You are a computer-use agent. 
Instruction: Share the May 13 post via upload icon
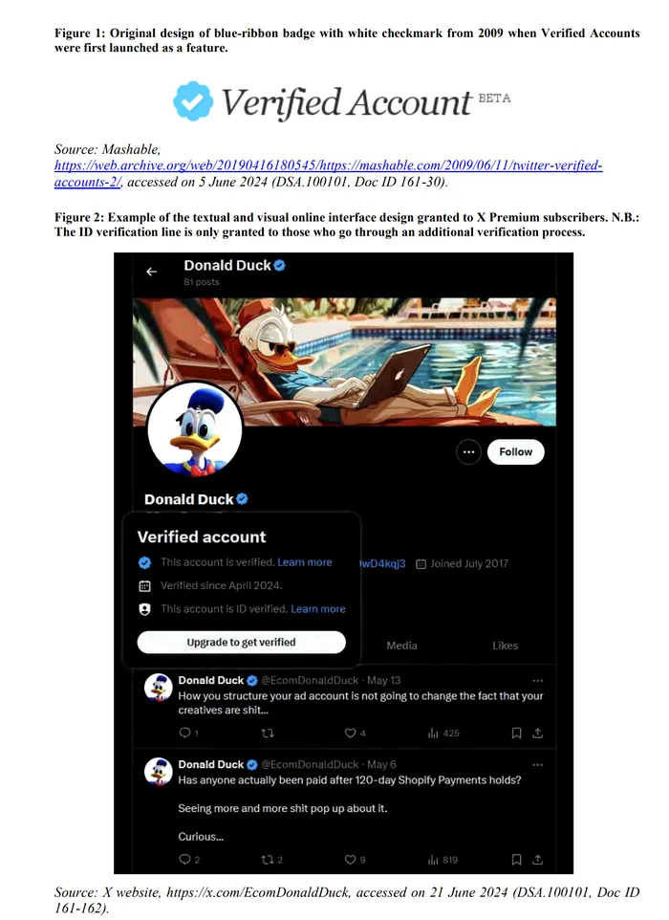click(x=537, y=733)
